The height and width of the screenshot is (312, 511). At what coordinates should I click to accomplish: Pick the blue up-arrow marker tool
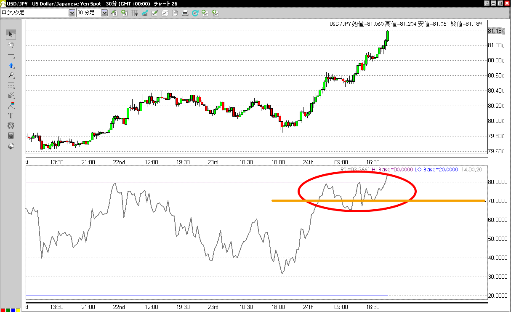pyautogui.click(x=11, y=65)
